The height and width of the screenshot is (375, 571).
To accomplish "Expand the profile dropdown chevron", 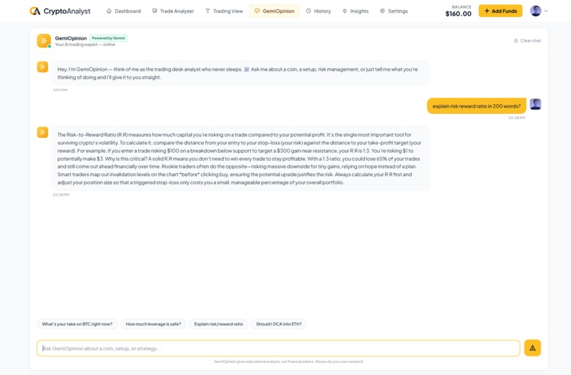I will click(545, 11).
